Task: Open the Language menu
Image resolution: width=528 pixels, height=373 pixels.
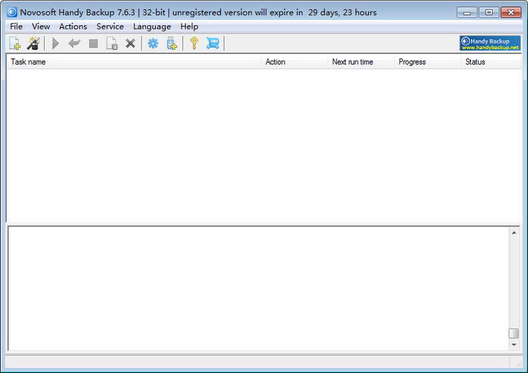Action: coord(152,26)
